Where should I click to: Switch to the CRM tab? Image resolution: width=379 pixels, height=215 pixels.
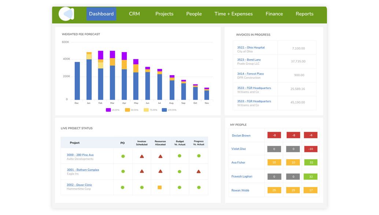pyautogui.click(x=134, y=14)
